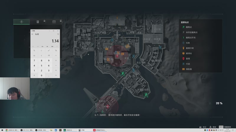Click the MS memory store key
The width and height of the screenshot is (236, 132).
pos(52,47)
